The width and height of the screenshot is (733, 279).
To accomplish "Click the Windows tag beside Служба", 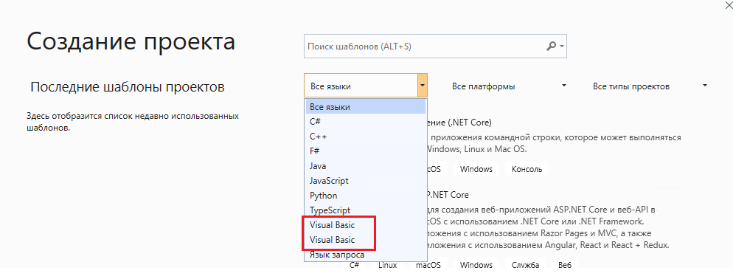I will click(476, 265).
